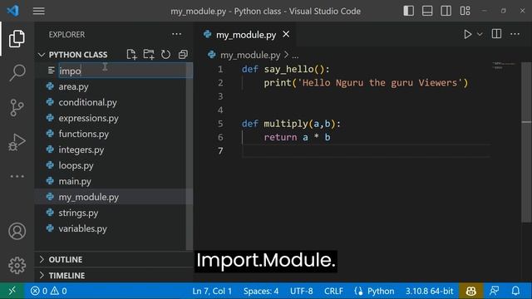Image resolution: width=532 pixels, height=299 pixels.
Task: Click the Copilot status icon
Action: (471, 291)
